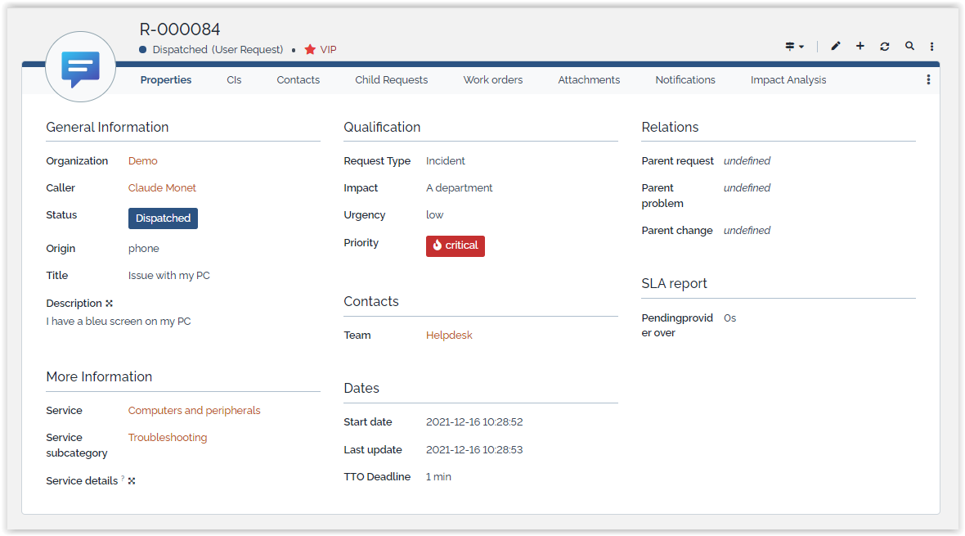This screenshot has height=536, width=965.
Task: Click the user request chat bubble icon
Action: 80,69
